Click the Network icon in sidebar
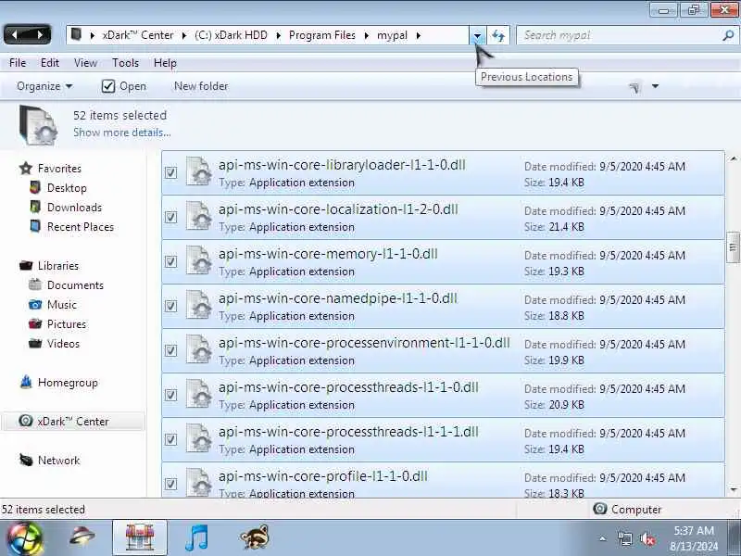The width and height of the screenshot is (741, 556). click(x=26, y=460)
